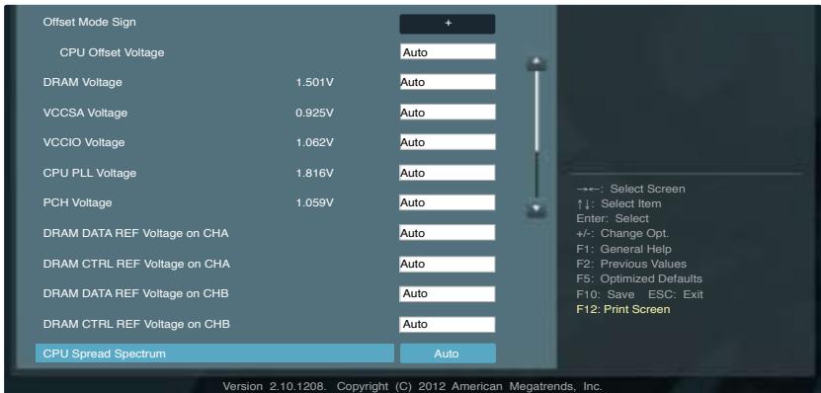Select DRAM CTRL REF Voltage on CHB label
Image resolution: width=821 pixels, height=393 pixels.
click(x=136, y=324)
